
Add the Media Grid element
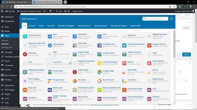pos(59,90)
